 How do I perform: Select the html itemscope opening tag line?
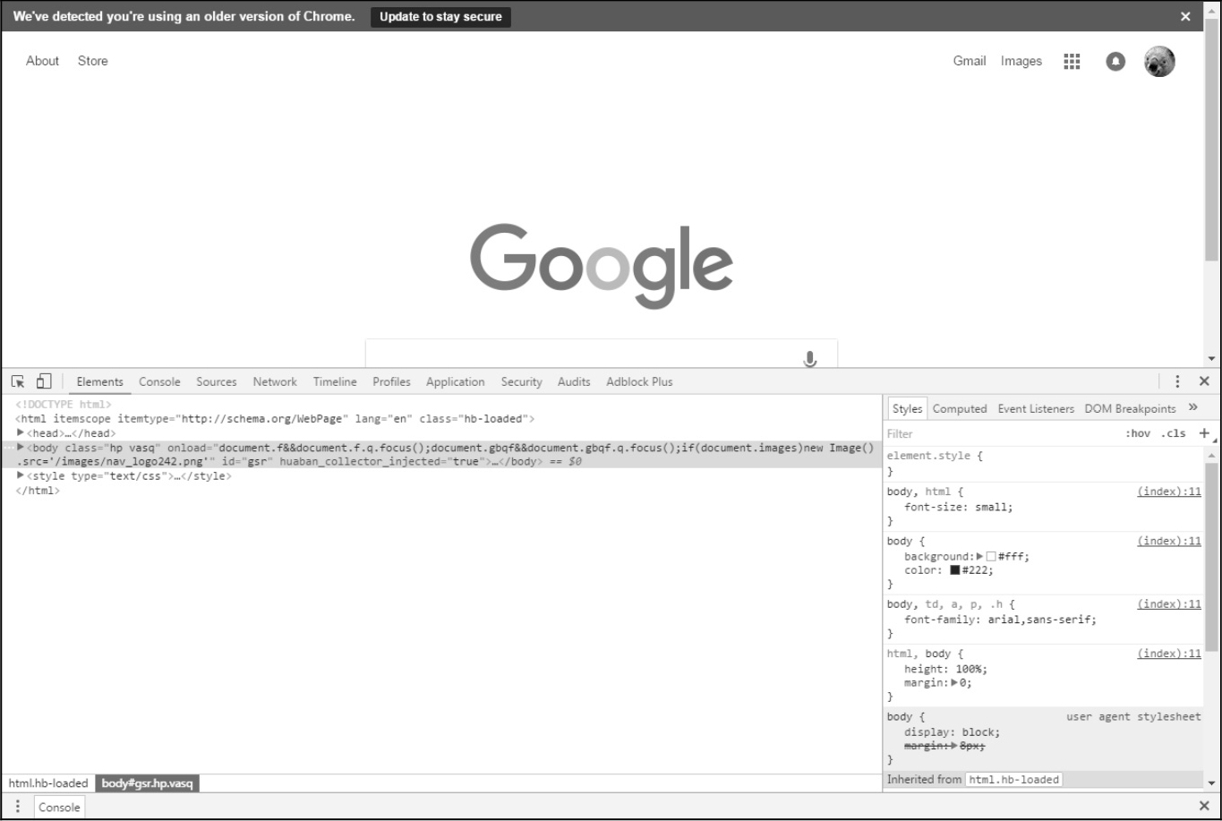click(276, 418)
